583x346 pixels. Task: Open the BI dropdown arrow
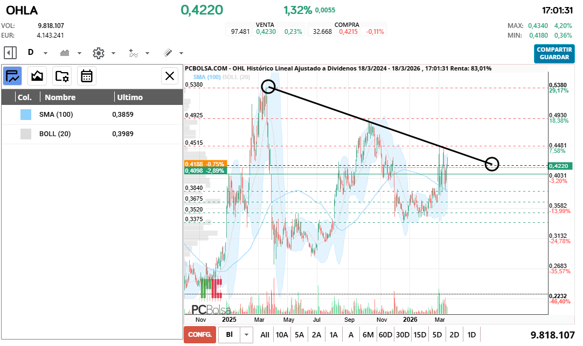(246, 334)
